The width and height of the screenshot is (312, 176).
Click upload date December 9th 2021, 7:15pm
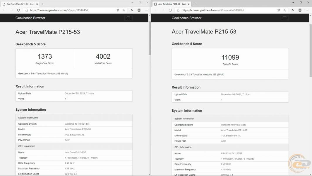coord(235,94)
